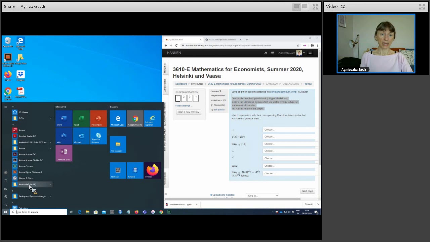Open the Jump to dropdown

pos(262,196)
